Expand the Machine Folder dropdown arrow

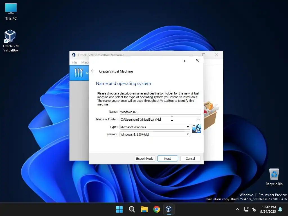pos(199,119)
